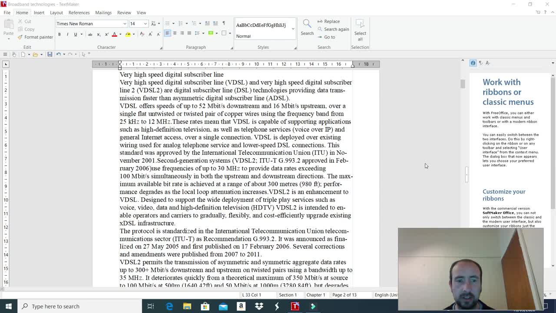Open the hamburger menu in quick access toolbar
The height and width of the screenshot is (313, 556).
pos(5,54)
